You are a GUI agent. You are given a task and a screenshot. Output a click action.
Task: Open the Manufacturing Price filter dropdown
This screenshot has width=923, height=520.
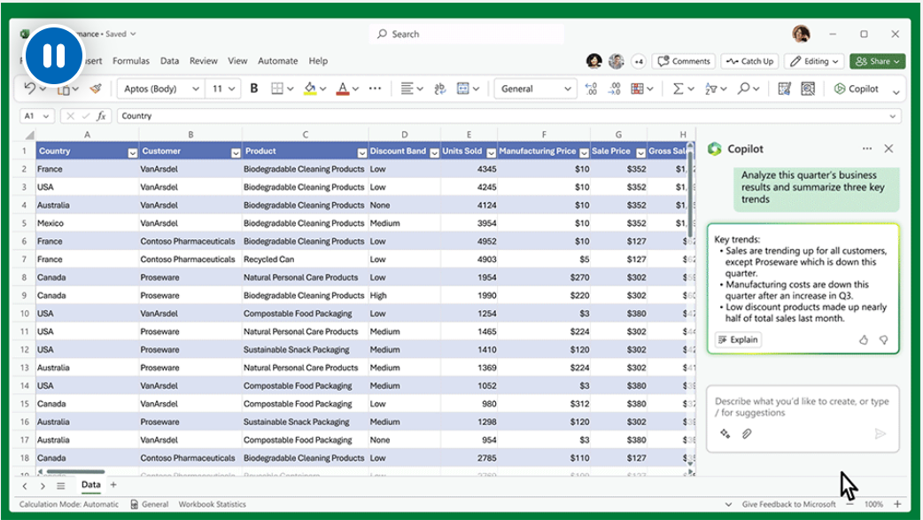[x=584, y=153]
